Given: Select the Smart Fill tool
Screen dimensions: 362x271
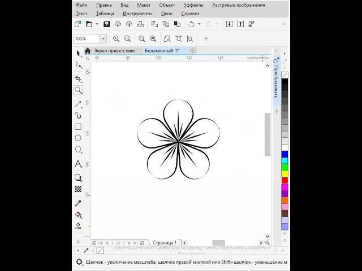Looking at the screenshot, I should coord(78,226).
